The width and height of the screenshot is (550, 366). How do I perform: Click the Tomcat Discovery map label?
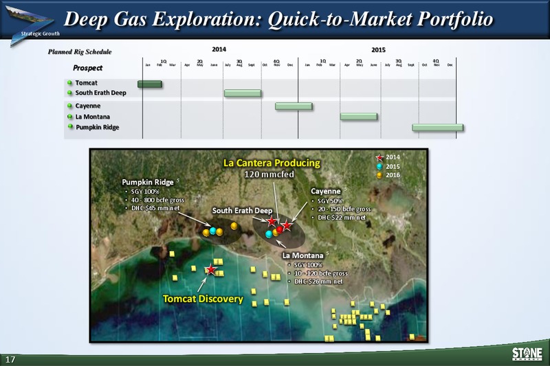pos(203,299)
